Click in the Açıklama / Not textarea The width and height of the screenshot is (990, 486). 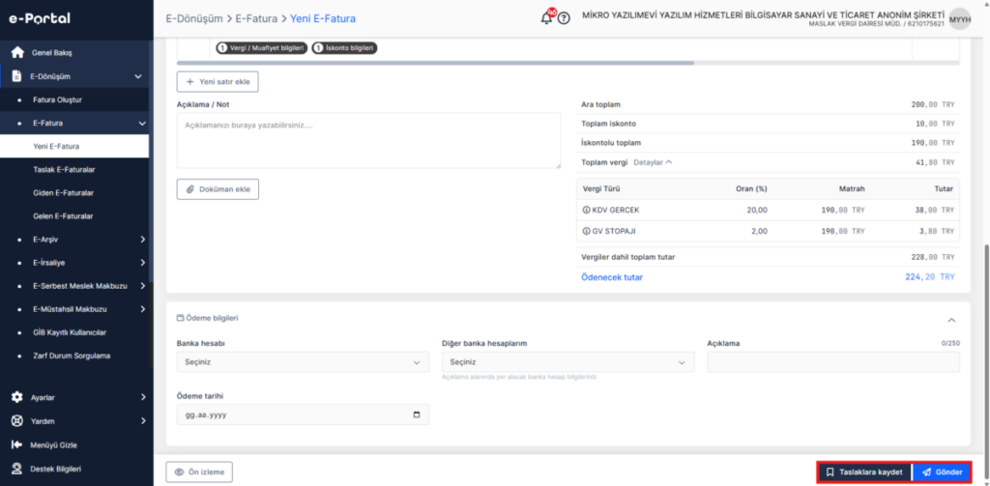click(x=368, y=141)
